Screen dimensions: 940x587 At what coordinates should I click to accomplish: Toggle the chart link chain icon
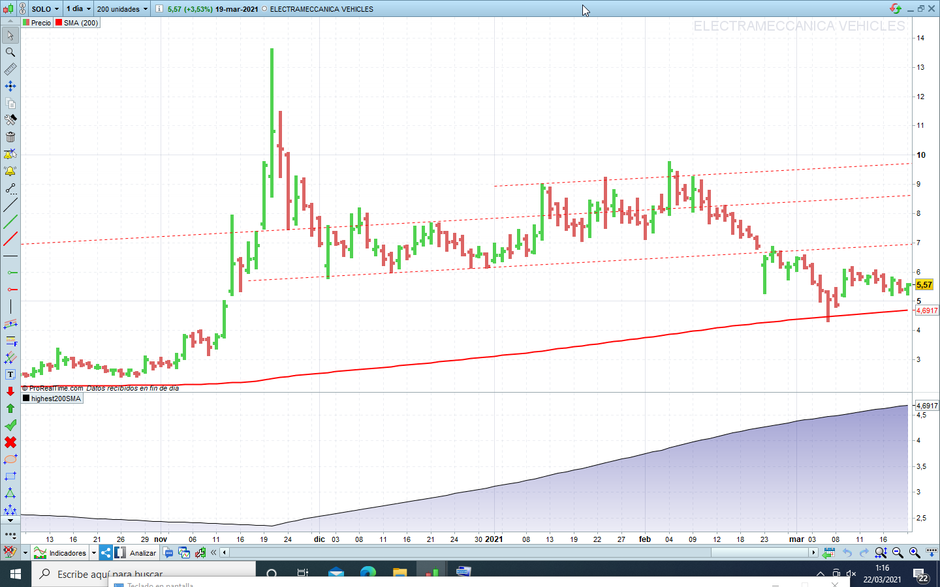click(22, 9)
